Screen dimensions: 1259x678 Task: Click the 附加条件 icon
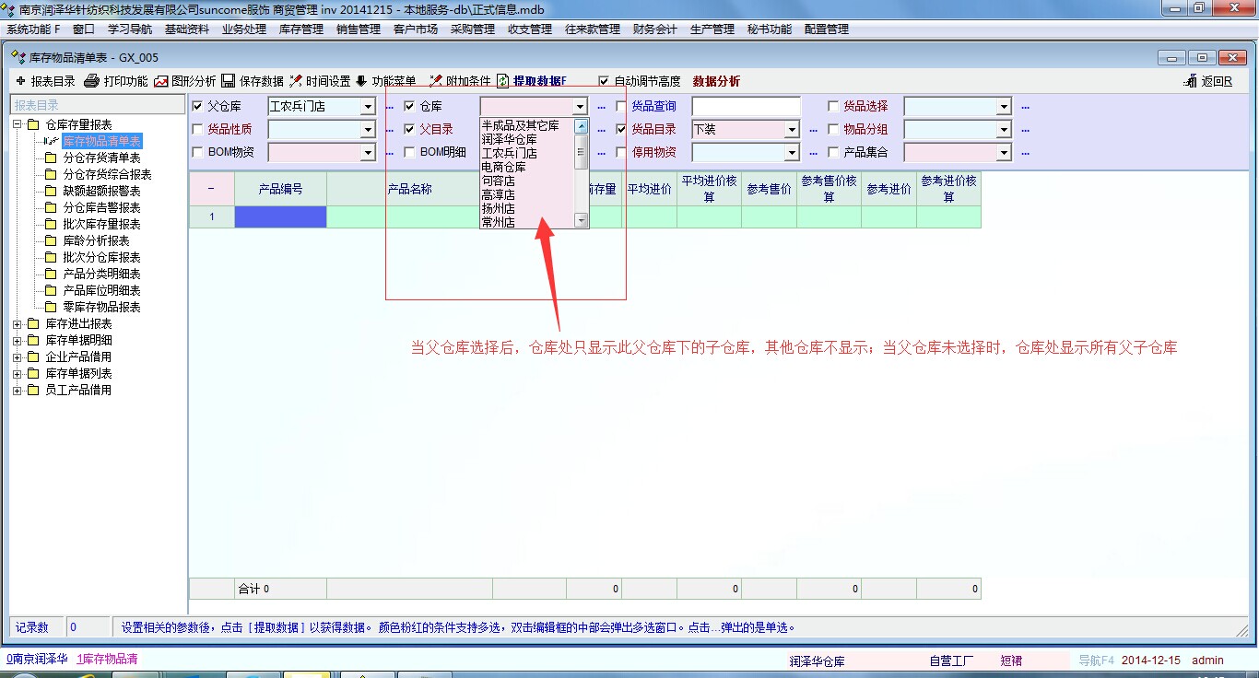point(435,81)
